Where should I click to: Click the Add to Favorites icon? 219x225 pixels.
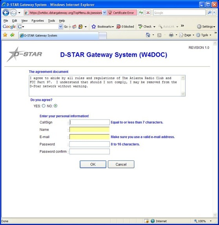click(12, 35)
